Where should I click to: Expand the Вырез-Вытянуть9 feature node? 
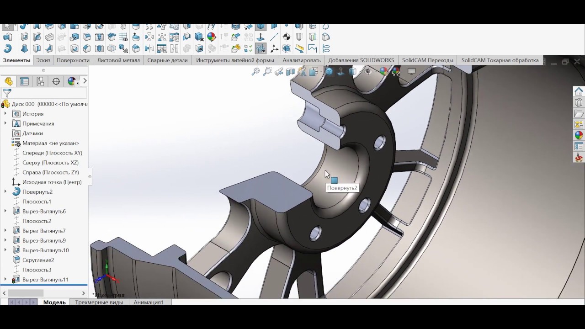tap(5, 240)
